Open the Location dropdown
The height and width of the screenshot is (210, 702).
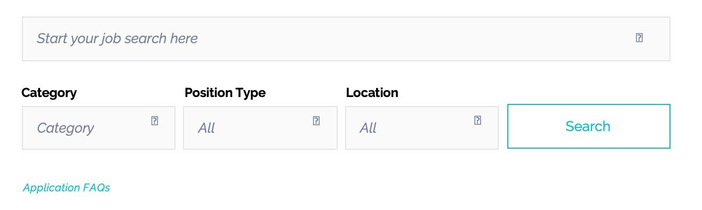click(422, 128)
